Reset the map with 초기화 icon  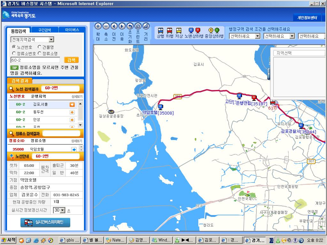[x=130, y=26]
